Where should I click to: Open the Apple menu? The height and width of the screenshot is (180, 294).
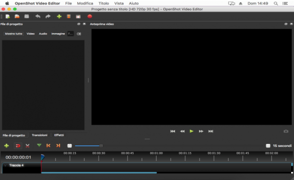click(7, 3)
